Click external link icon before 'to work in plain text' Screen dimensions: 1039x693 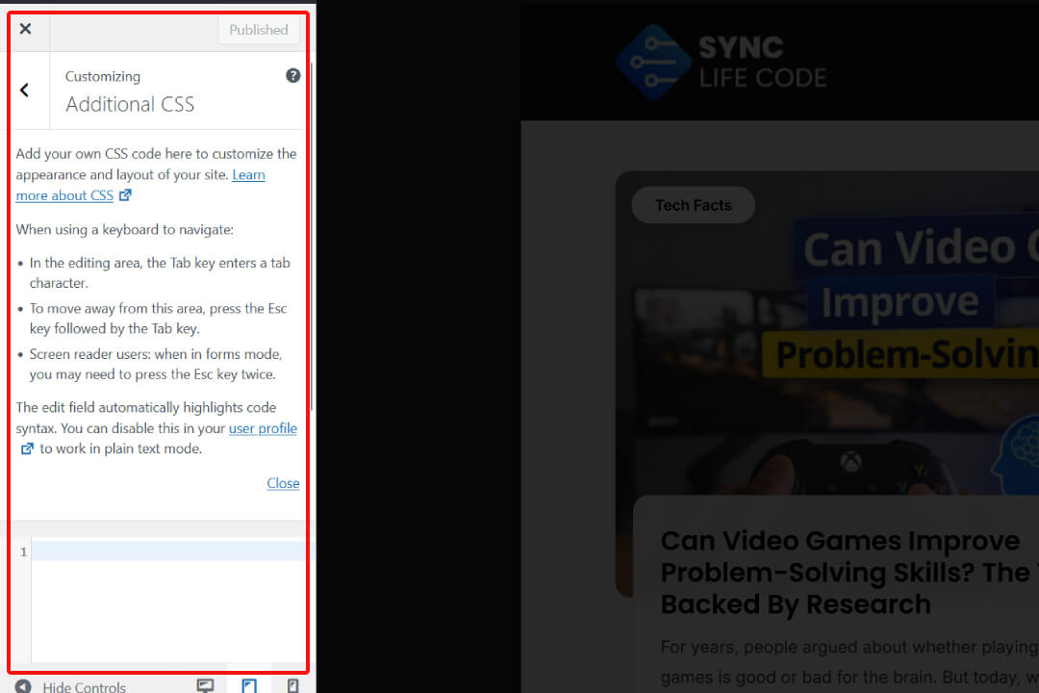coord(27,449)
